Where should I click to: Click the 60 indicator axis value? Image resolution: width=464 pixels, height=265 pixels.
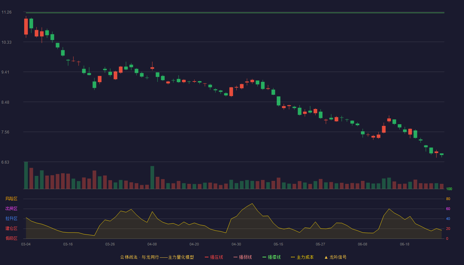[448, 209]
